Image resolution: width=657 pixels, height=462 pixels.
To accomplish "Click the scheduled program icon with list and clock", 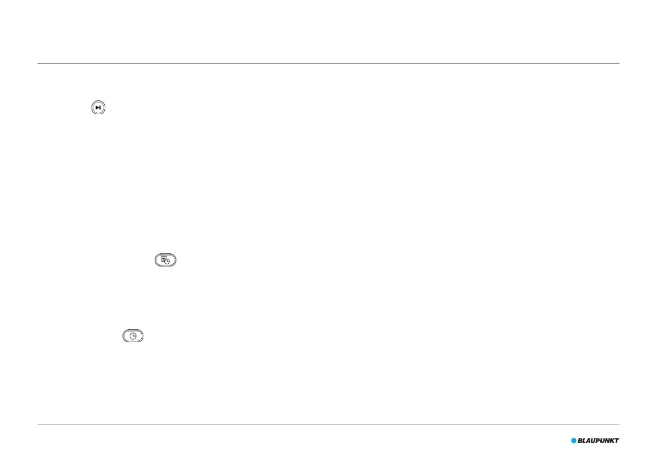I will tap(165, 260).
